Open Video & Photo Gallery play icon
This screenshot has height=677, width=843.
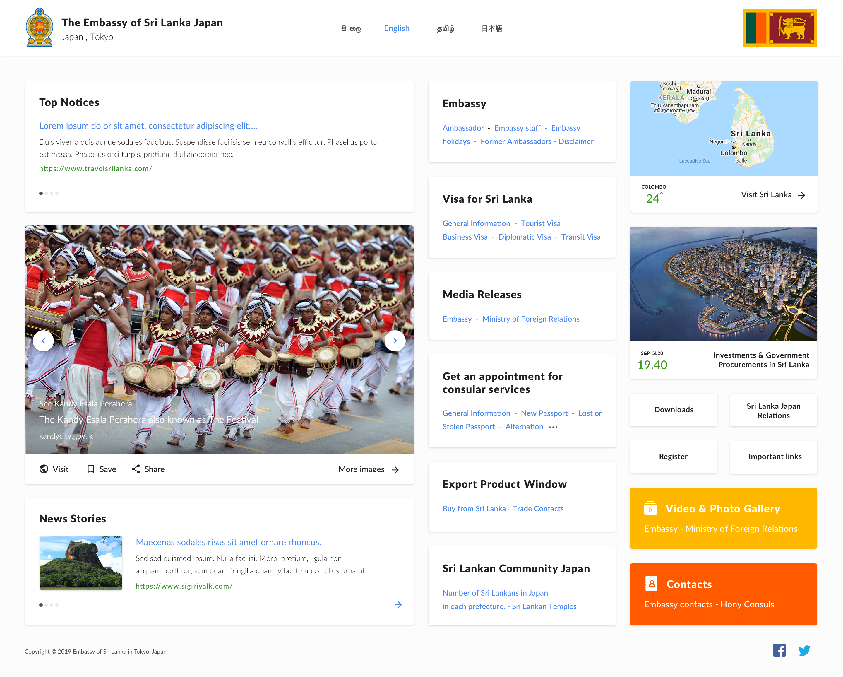650,508
